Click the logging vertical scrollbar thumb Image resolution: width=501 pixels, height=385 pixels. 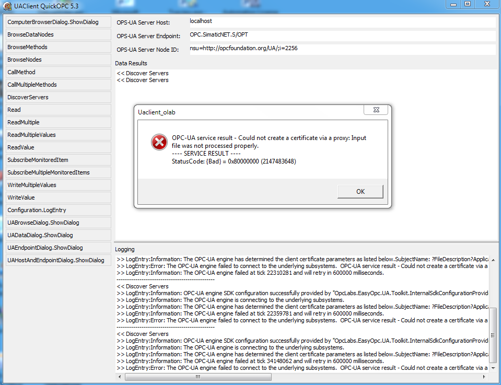point(493,335)
